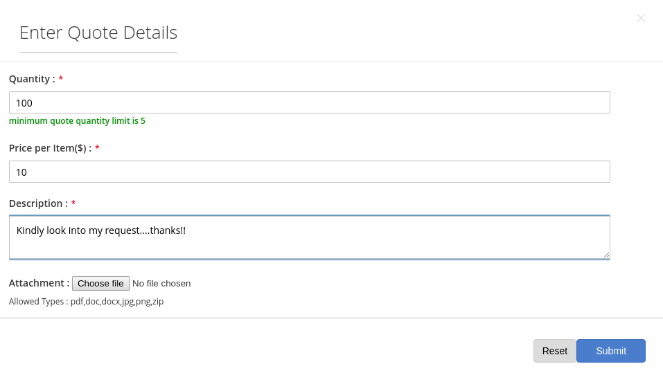Click the minimum quote quantity limit message
Viewport: 663px width, 382px height.
click(77, 121)
